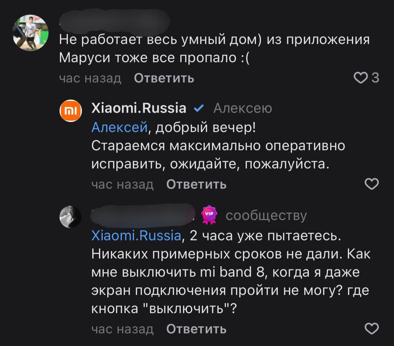Viewport: 394px width, 346px height.
Task: Reply to the "2 часа уже пытаетесь" comment
Action: coord(196,328)
